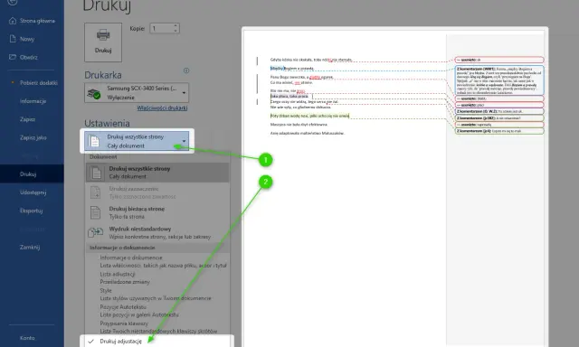Go back with the arrow icon at top left
Screen dimensions: 579x347
(x=13, y=2)
